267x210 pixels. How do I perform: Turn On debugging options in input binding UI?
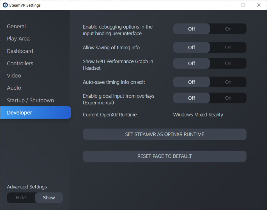pyautogui.click(x=228, y=29)
